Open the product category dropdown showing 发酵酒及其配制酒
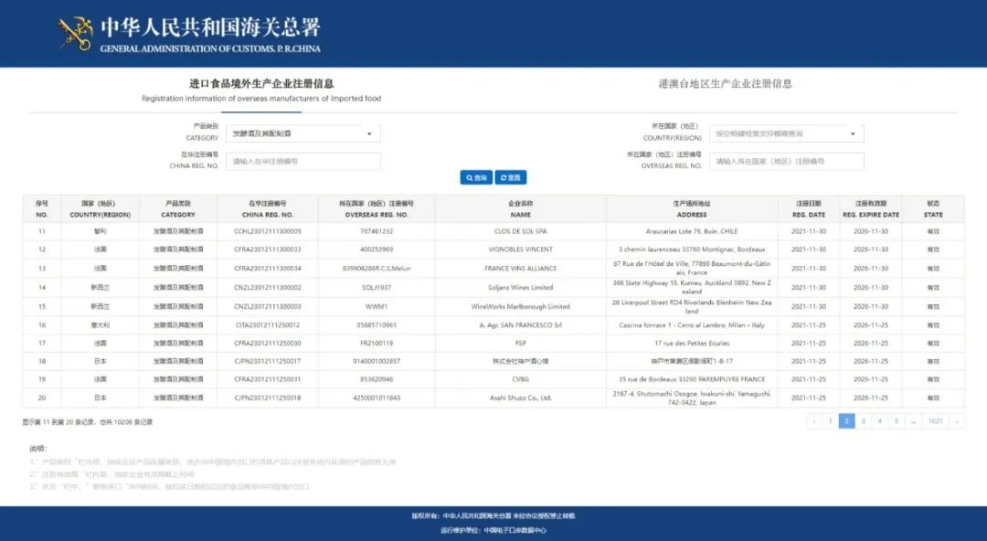 (302, 133)
